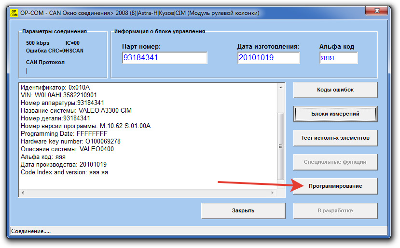
Task: Click the Закрыть button
Action: [243, 210]
